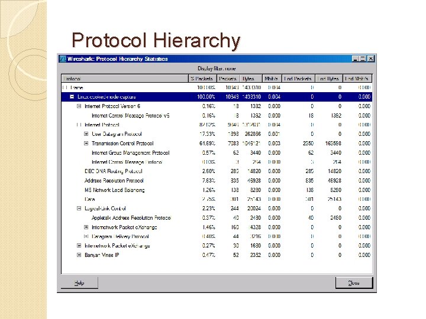426x319 pixels.
Task: Click the 17.33% value for UDP
Action: click(x=207, y=134)
